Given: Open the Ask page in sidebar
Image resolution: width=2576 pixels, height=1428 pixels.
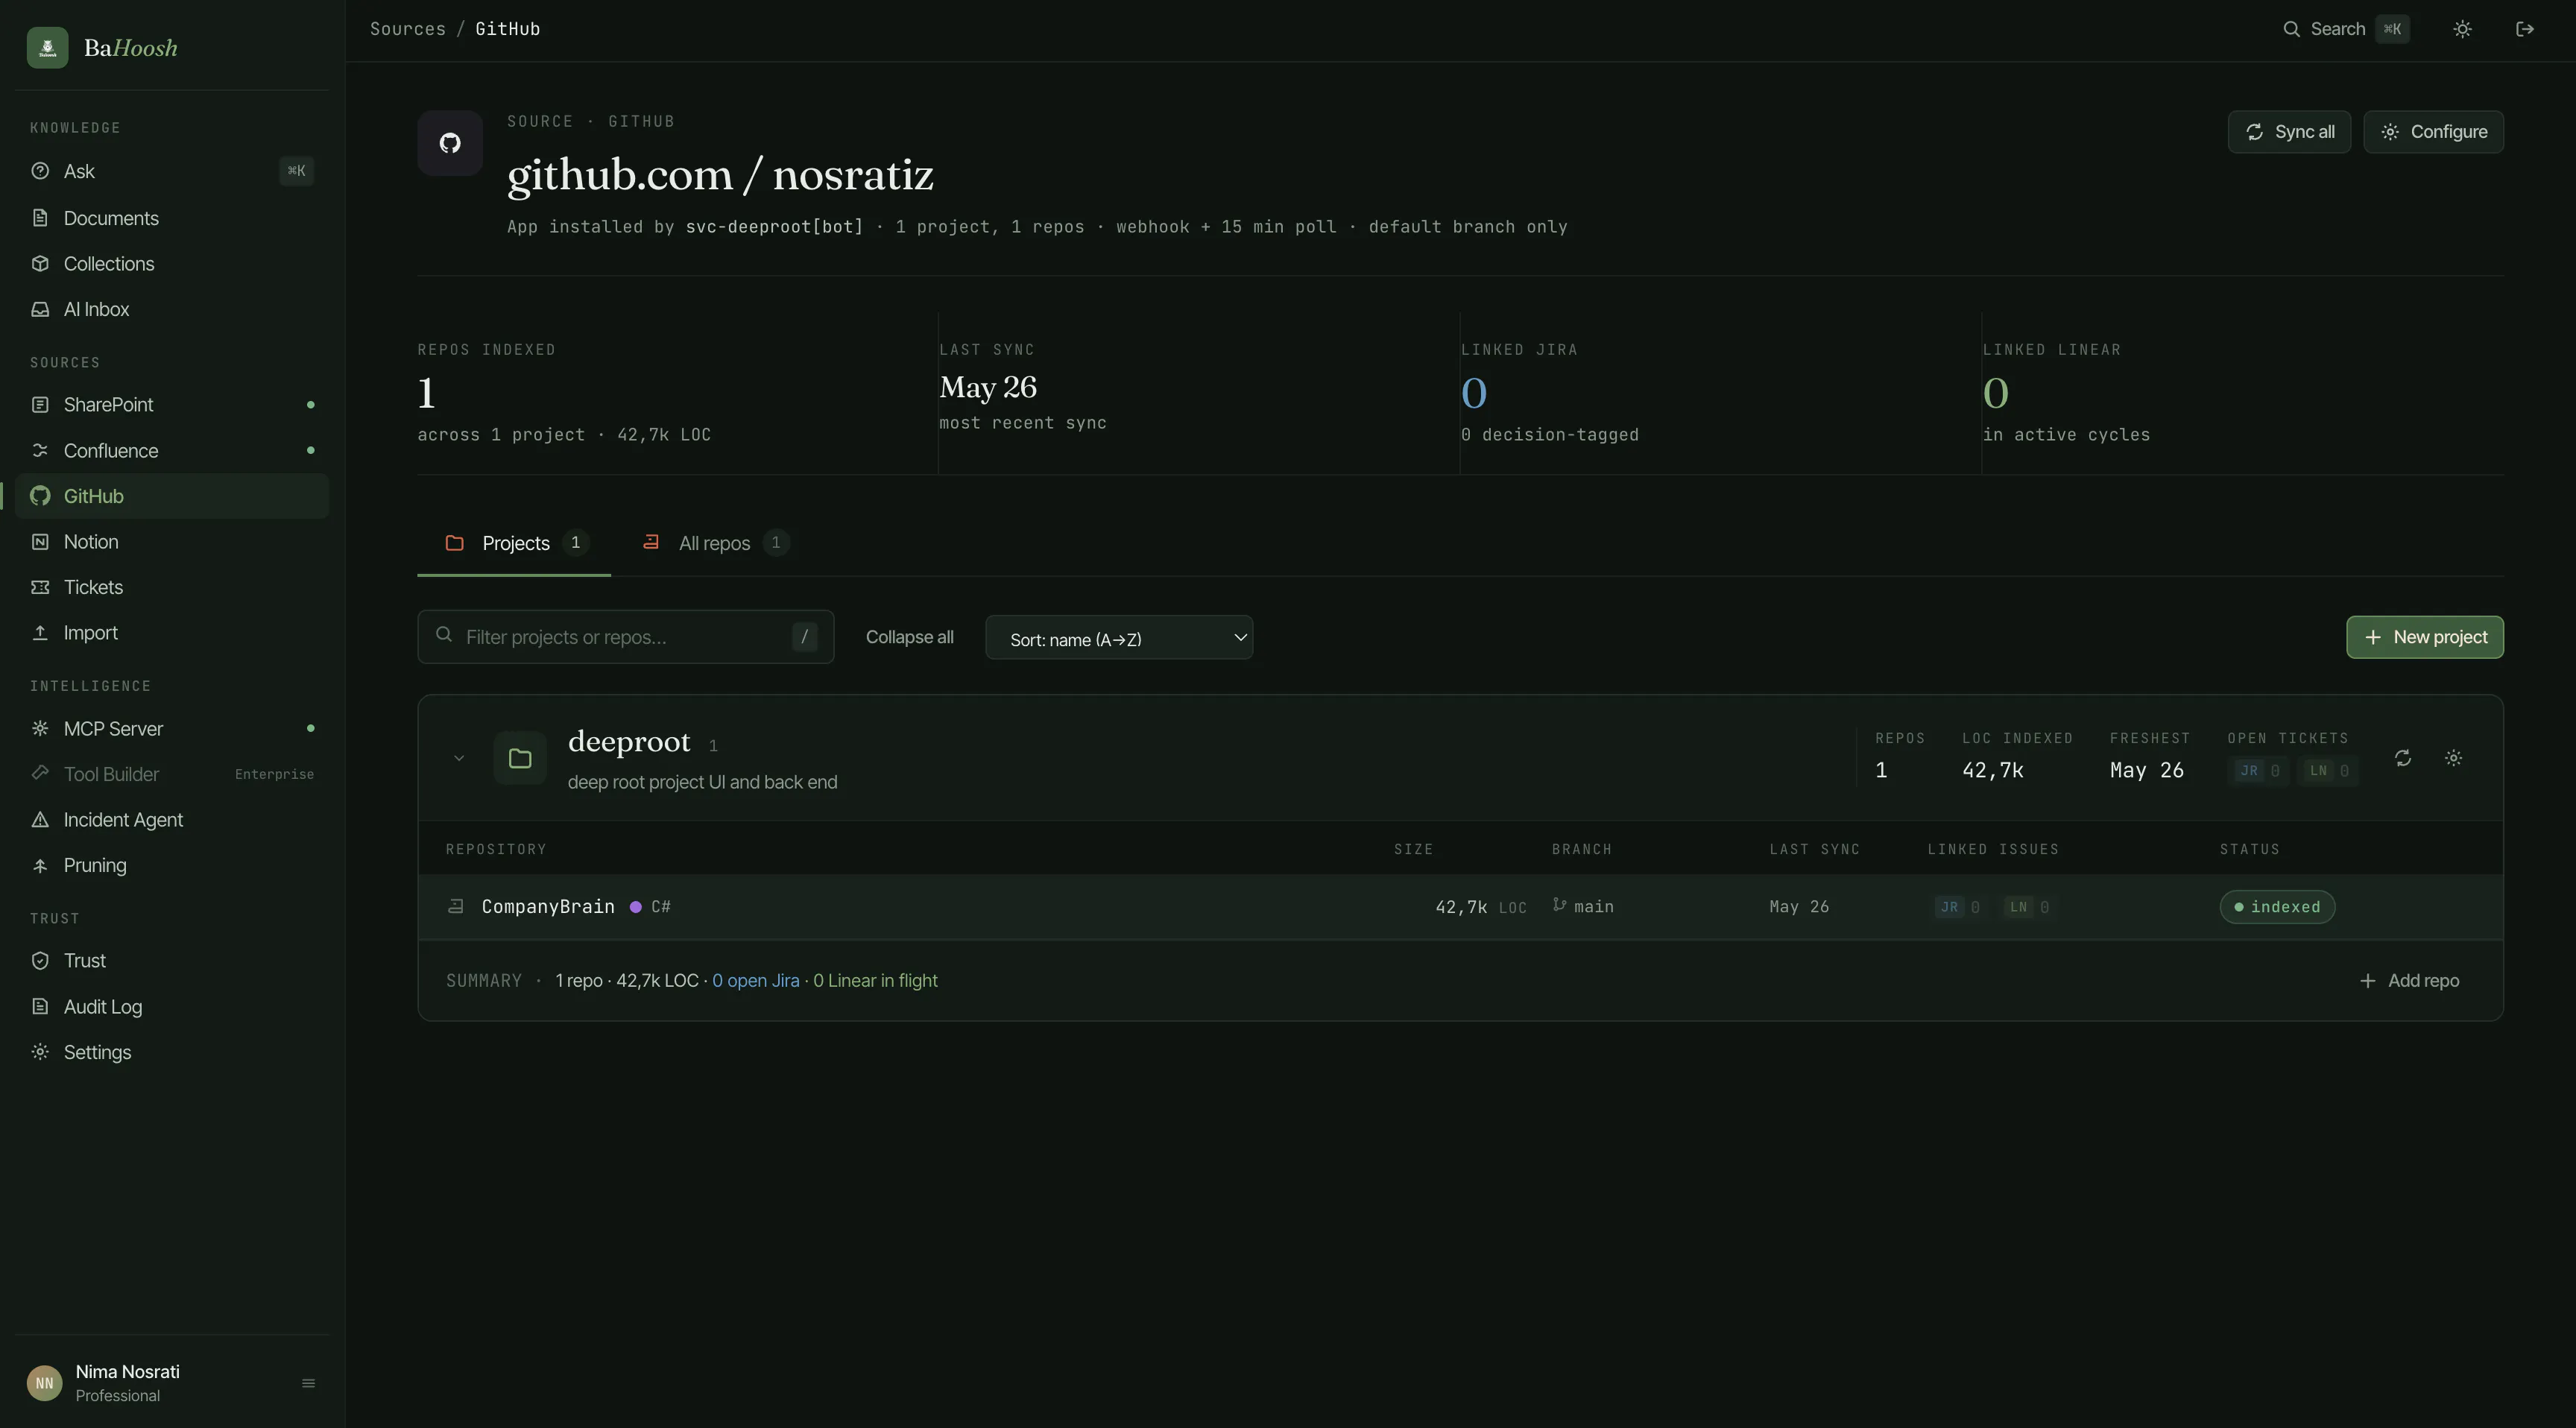Looking at the screenshot, I should click(x=172, y=171).
